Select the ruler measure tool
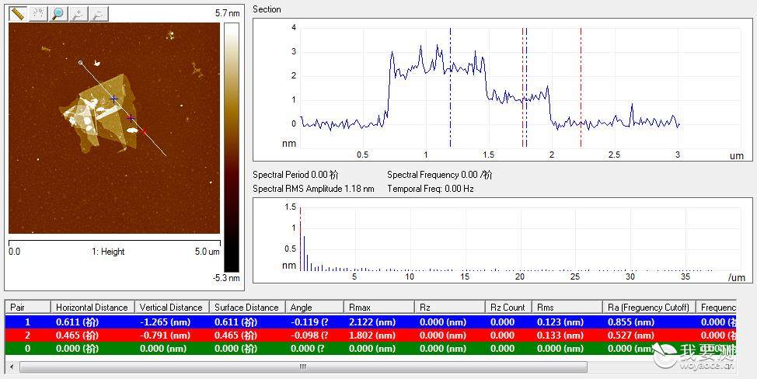757x379 pixels. click(x=18, y=13)
